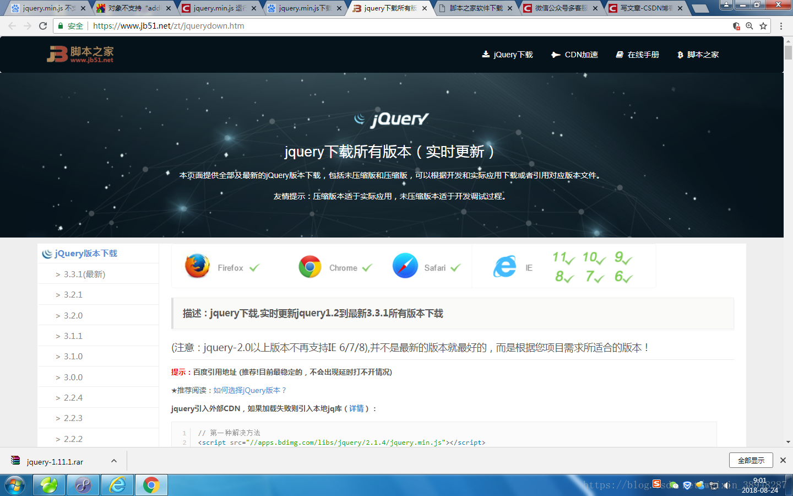Click the green taskbar browser icon

tap(49, 485)
